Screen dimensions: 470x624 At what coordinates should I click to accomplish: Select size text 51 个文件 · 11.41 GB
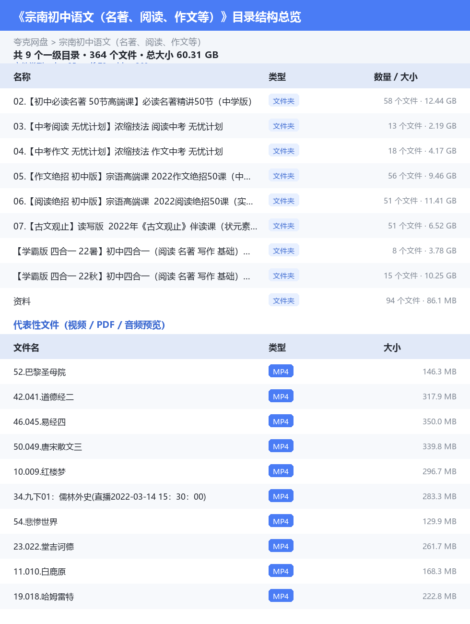(420, 201)
